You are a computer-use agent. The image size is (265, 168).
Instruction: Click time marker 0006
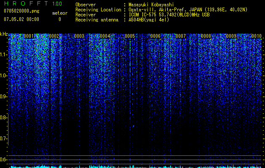[155, 36]
